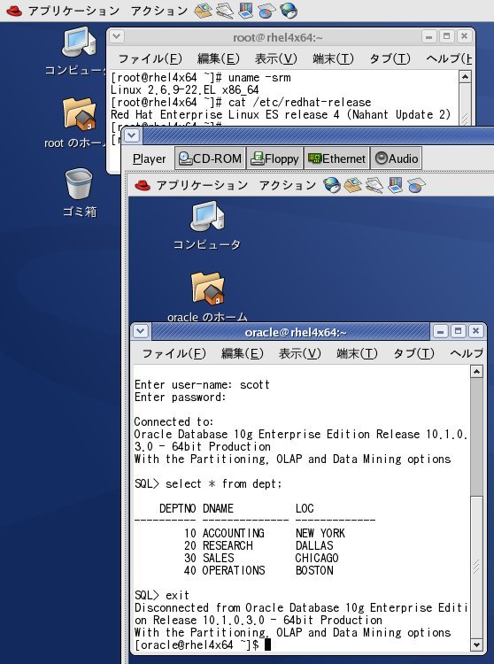Launch word processor icon in guest panel
The width and height of the screenshot is (494, 664).
tap(374, 185)
